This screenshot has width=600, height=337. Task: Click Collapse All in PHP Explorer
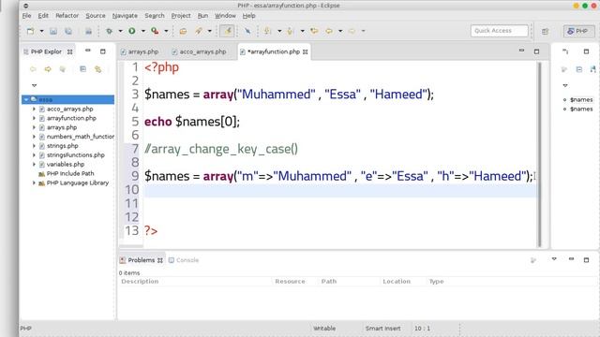82,69
